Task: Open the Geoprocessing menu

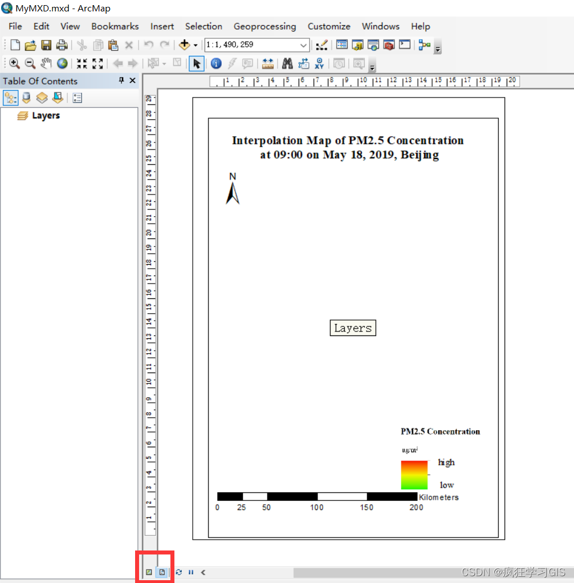Action: pyautogui.click(x=265, y=26)
